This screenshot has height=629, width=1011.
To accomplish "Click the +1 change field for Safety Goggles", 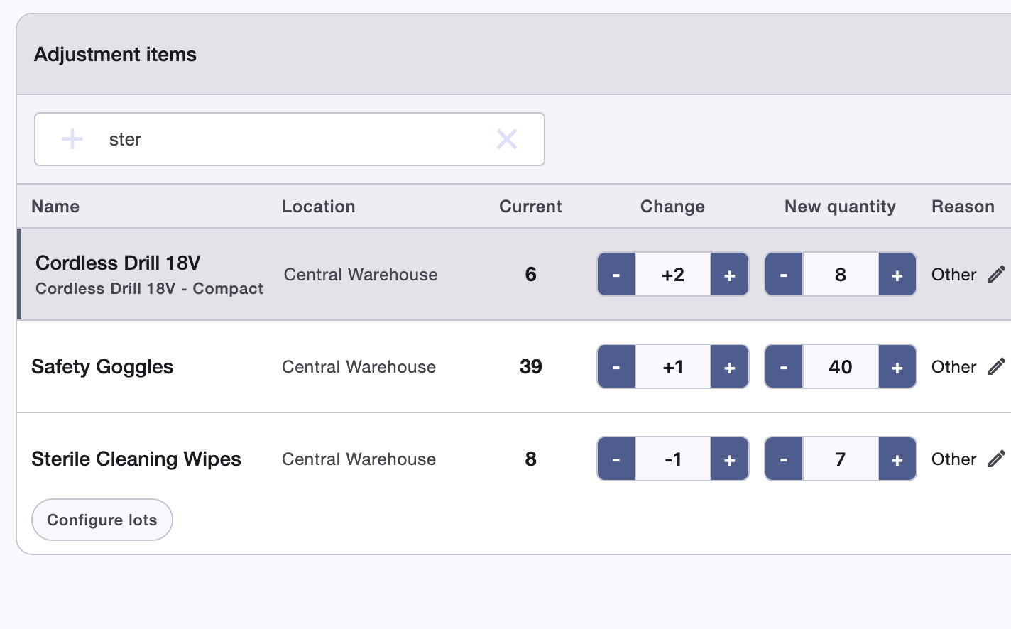I will 673,367.
